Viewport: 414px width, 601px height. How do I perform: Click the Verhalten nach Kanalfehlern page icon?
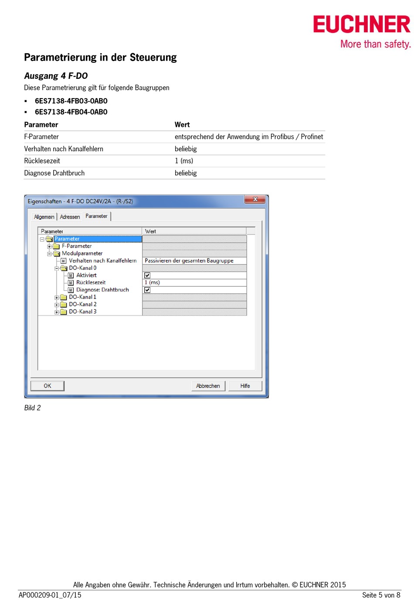coord(64,261)
